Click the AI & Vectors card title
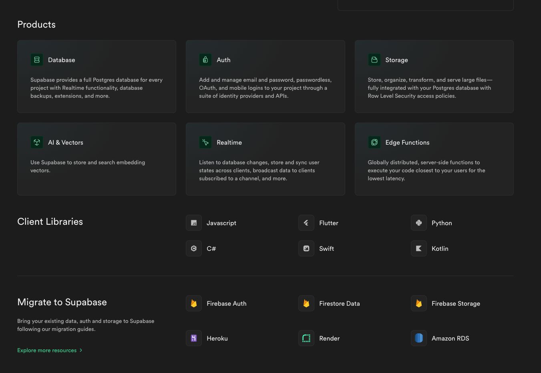 (66, 142)
